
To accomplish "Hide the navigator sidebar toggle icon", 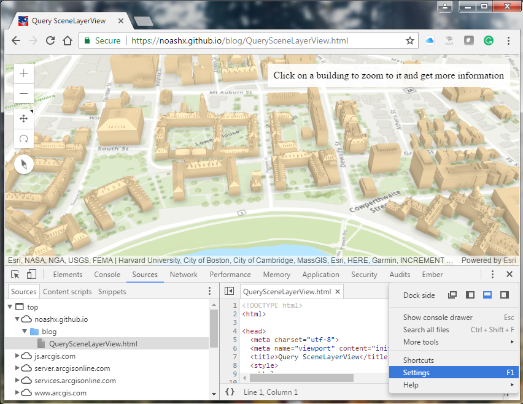I will pyautogui.click(x=229, y=291).
